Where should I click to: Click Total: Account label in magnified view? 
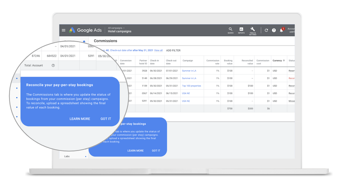pos(34,65)
